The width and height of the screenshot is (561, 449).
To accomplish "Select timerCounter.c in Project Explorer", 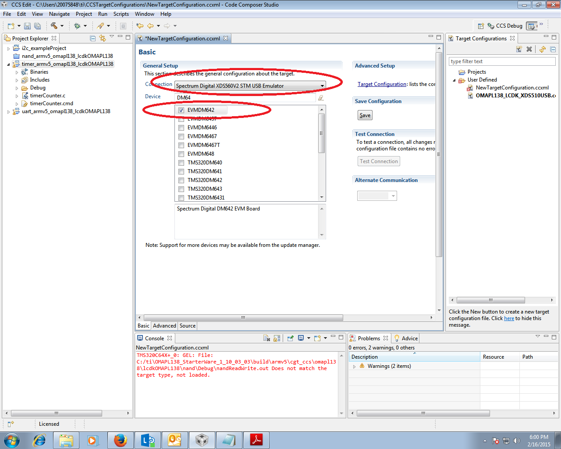I will pos(47,96).
